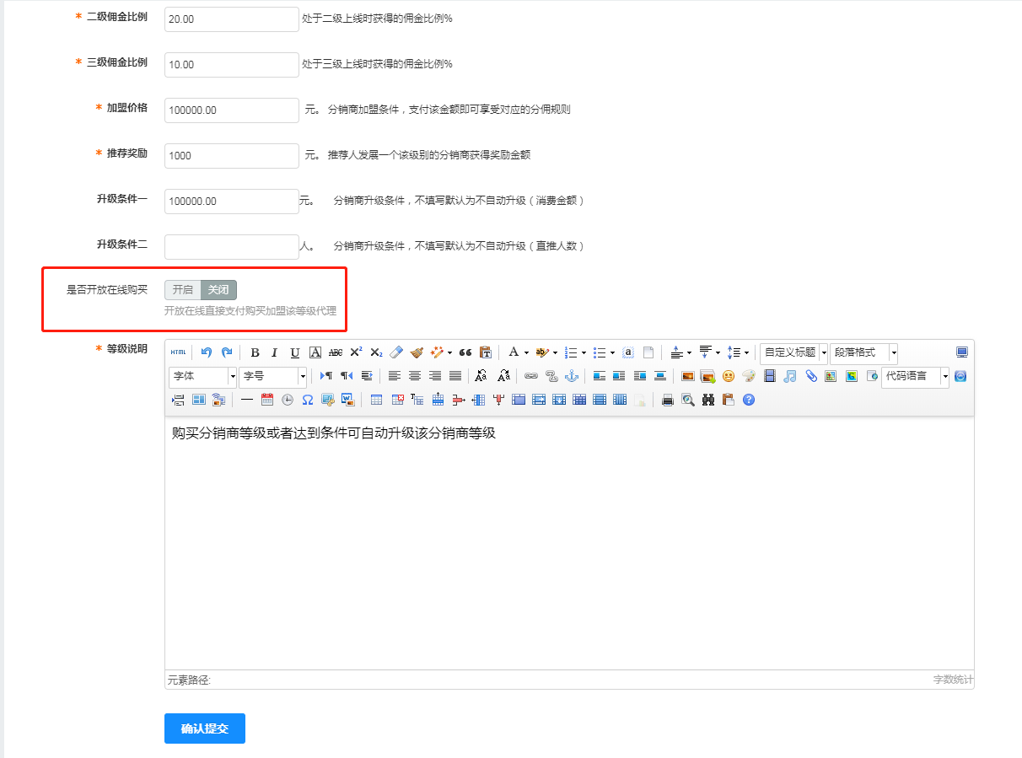Open the 字号 font size menu
Viewport: 1022px width, 758px height.
270,376
